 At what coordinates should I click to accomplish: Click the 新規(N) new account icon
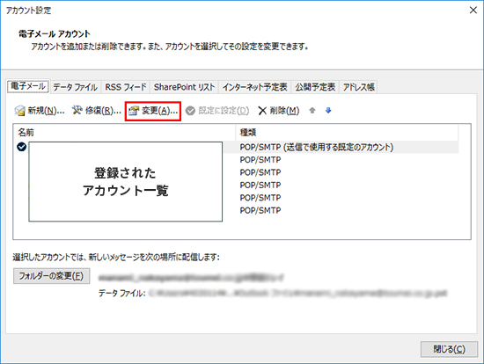click(19, 111)
